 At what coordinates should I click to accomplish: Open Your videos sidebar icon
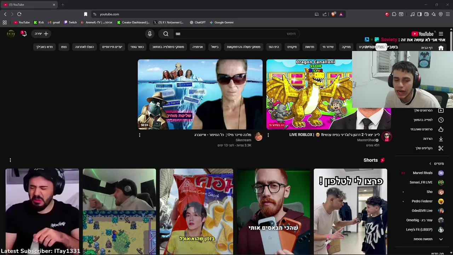441,110
